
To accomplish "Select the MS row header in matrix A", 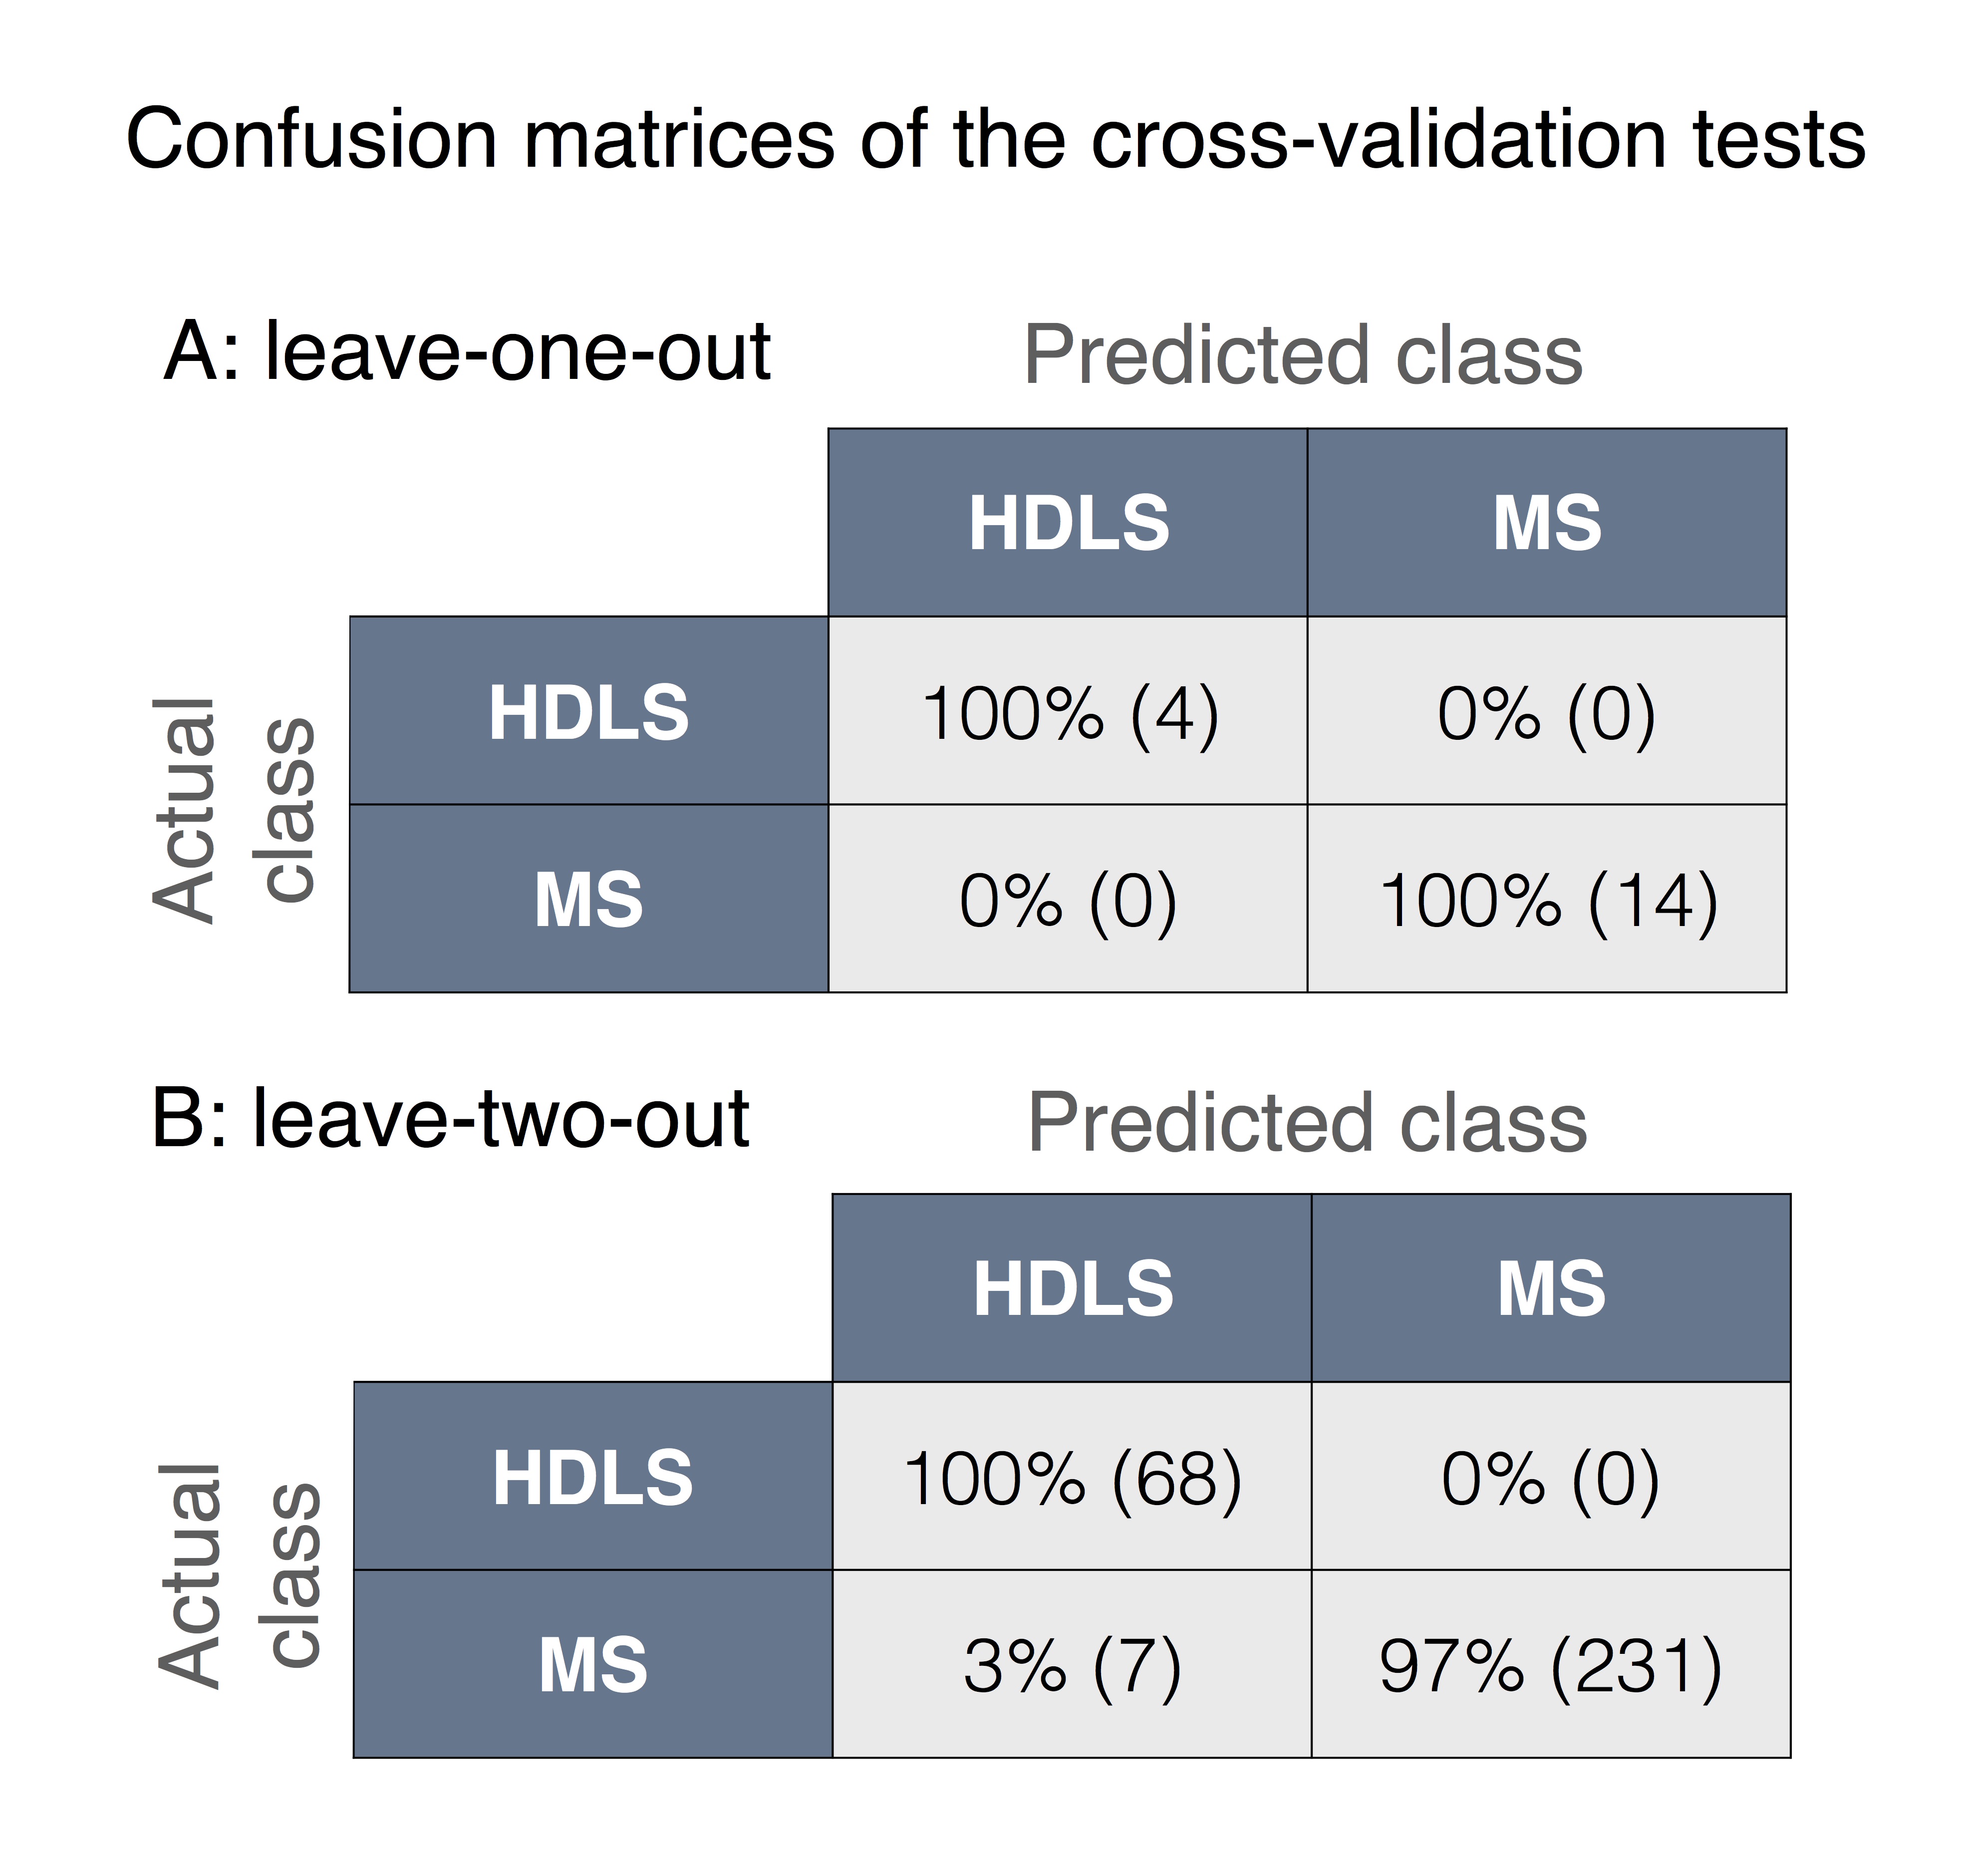I will coord(589,899).
